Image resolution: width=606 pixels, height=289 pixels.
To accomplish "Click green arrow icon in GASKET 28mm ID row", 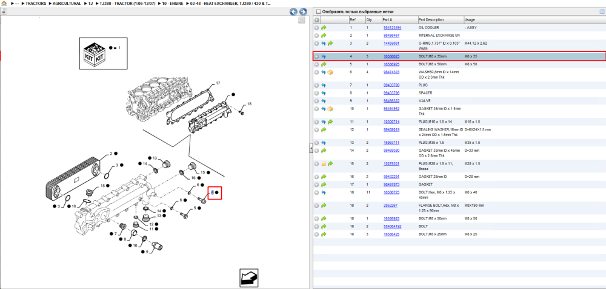I will 324,177.
